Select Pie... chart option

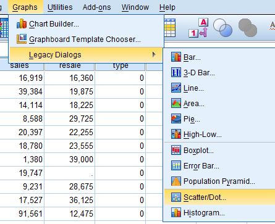coord(219,118)
